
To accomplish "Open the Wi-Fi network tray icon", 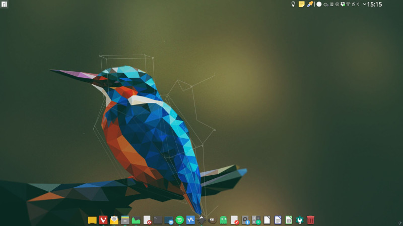I will [348, 4].
